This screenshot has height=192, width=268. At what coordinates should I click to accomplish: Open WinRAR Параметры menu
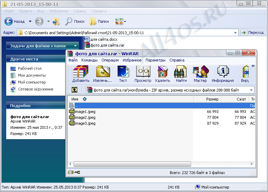click(155, 60)
